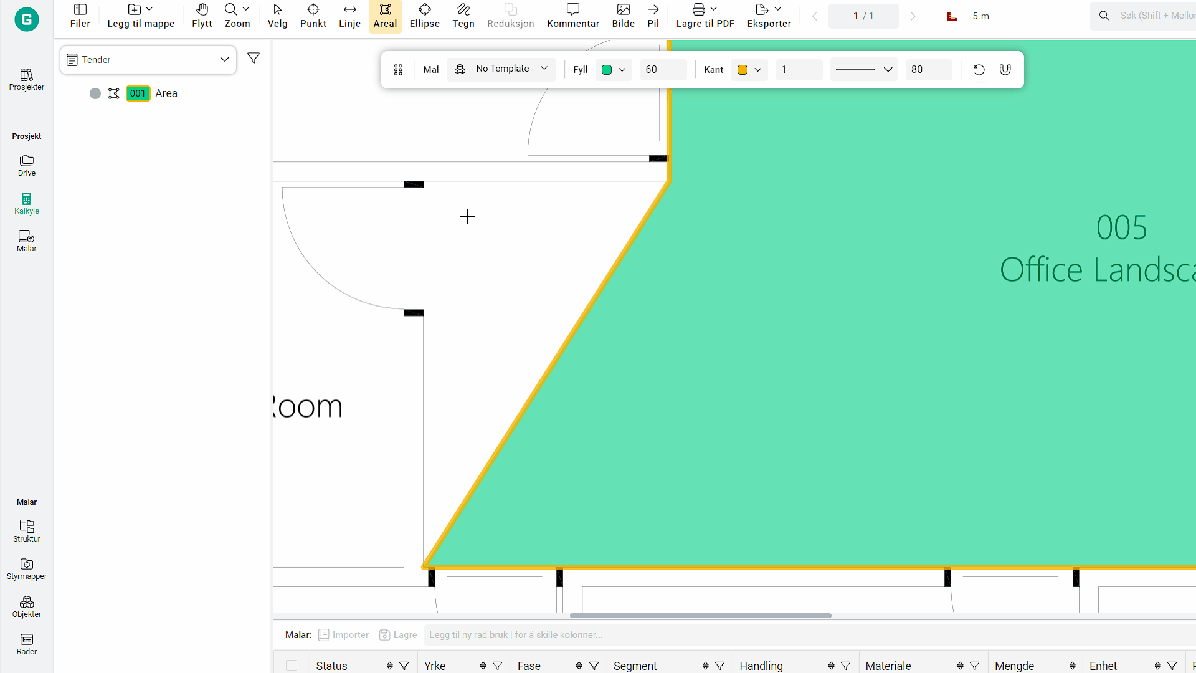Click the Eksporter icon
Screen dimensions: 1196x673
coord(761,9)
